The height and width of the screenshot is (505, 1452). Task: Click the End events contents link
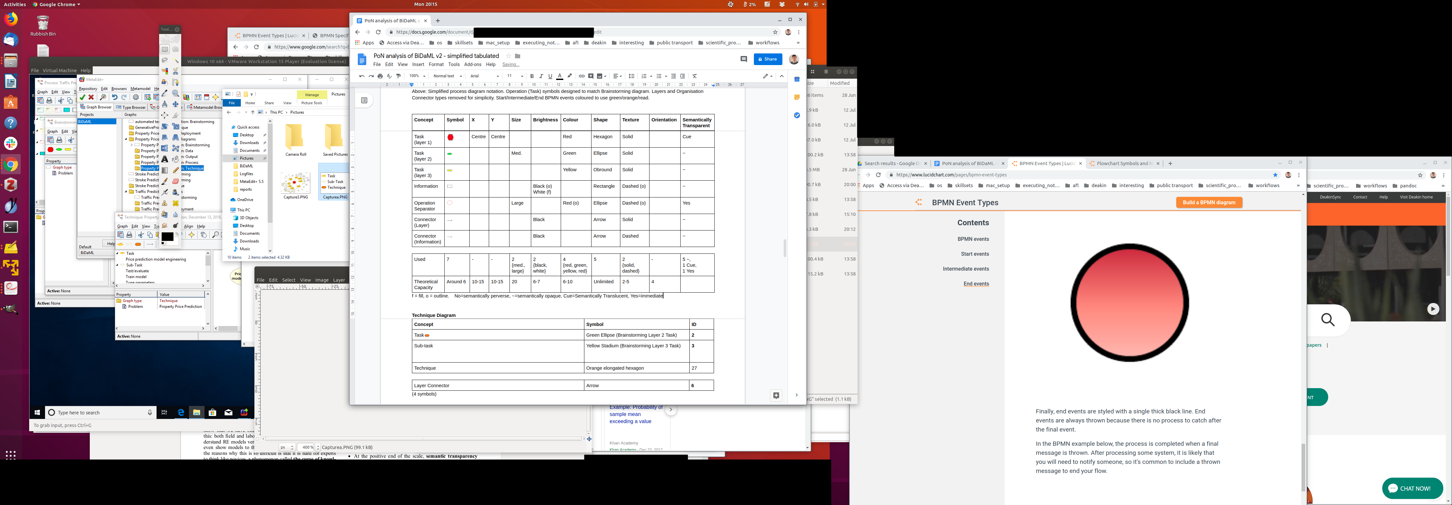(x=976, y=284)
